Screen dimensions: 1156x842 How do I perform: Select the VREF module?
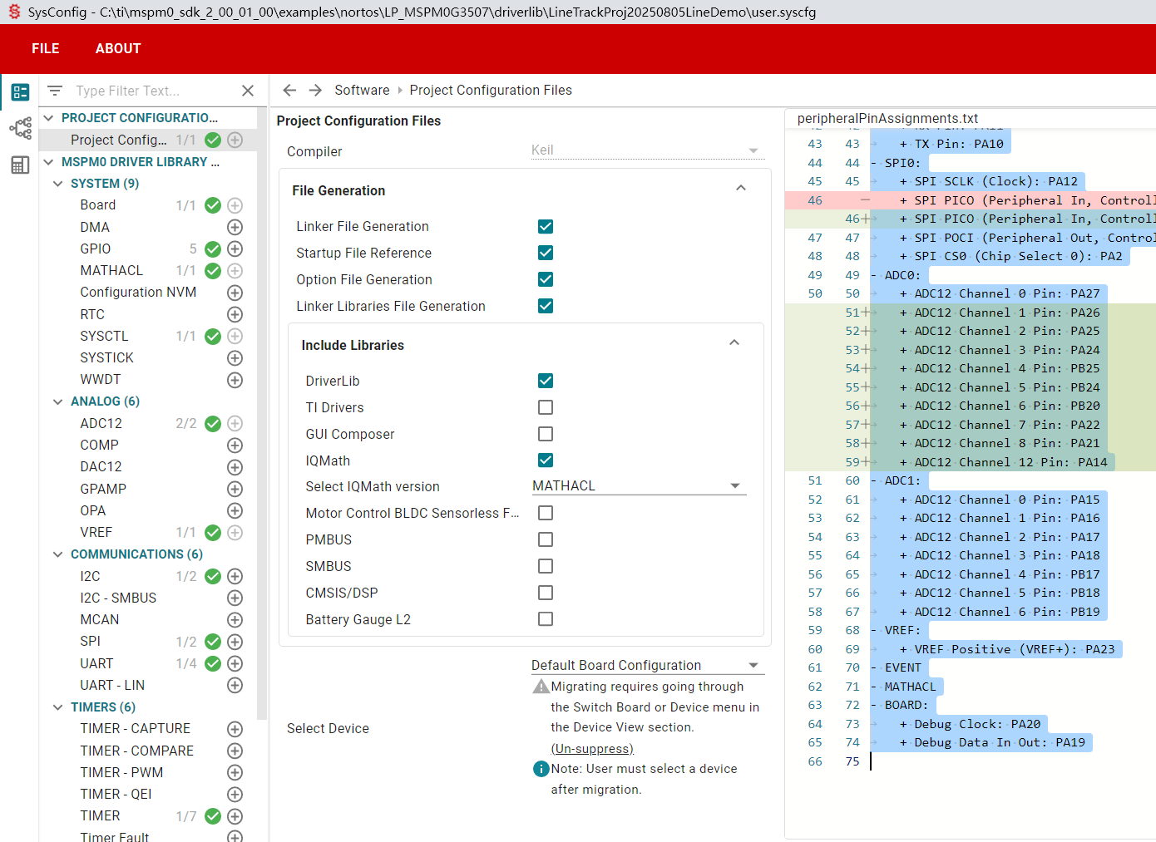point(96,532)
